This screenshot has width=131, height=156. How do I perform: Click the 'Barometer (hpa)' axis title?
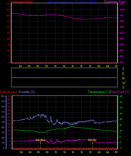pyautogui.click(x=115, y=1)
